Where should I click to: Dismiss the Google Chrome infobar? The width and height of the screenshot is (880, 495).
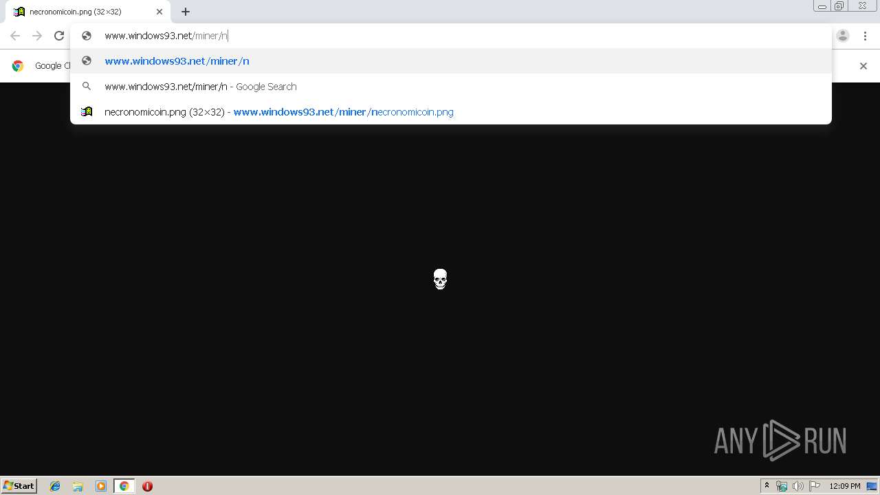coord(863,66)
